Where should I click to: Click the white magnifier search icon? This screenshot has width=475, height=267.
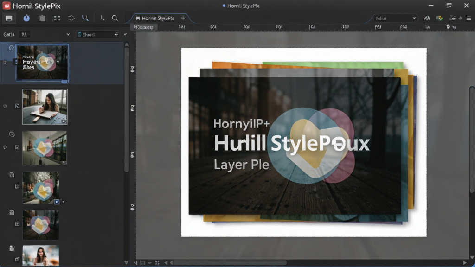click(x=115, y=18)
